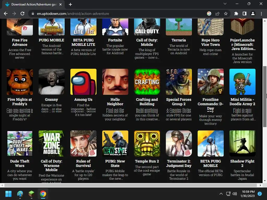
Task: Open the BETA PUBG MOBILE LITE icon
Action: (x=83, y=27)
